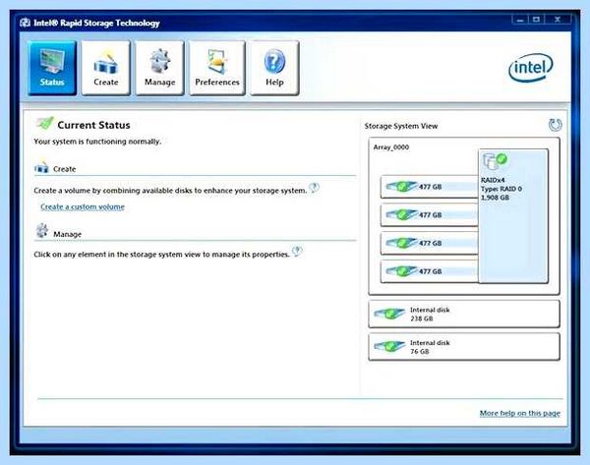
Task: Select the first 477 GB array disk
Action: 429,186
